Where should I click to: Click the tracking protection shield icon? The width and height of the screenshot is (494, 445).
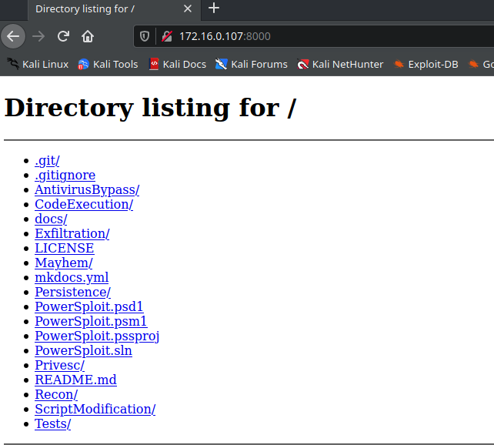tap(144, 36)
